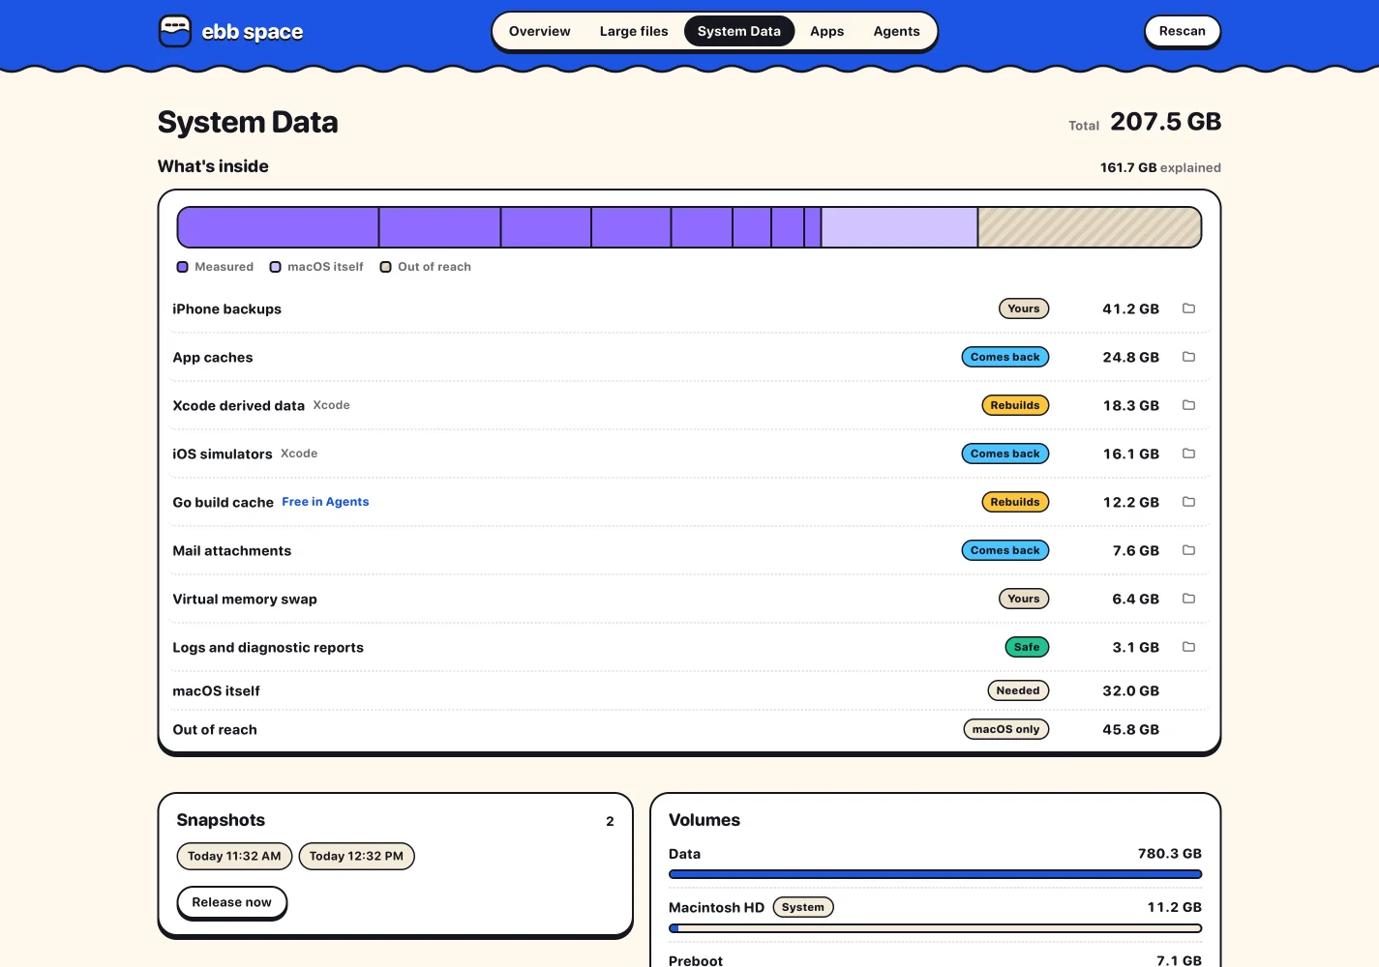Follow the Free in Agents link

[x=325, y=502]
